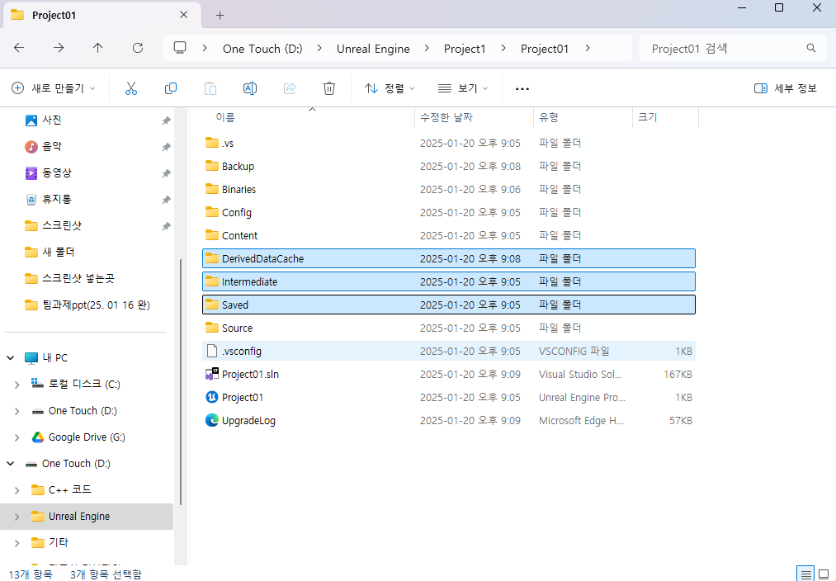836x581 pixels.
Task: Select the Backup folder
Action: tap(449, 167)
